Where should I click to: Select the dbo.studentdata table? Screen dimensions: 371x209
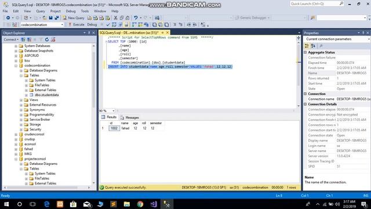(x=46, y=95)
